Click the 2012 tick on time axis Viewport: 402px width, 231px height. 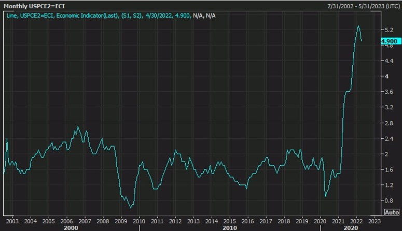tap(175, 220)
